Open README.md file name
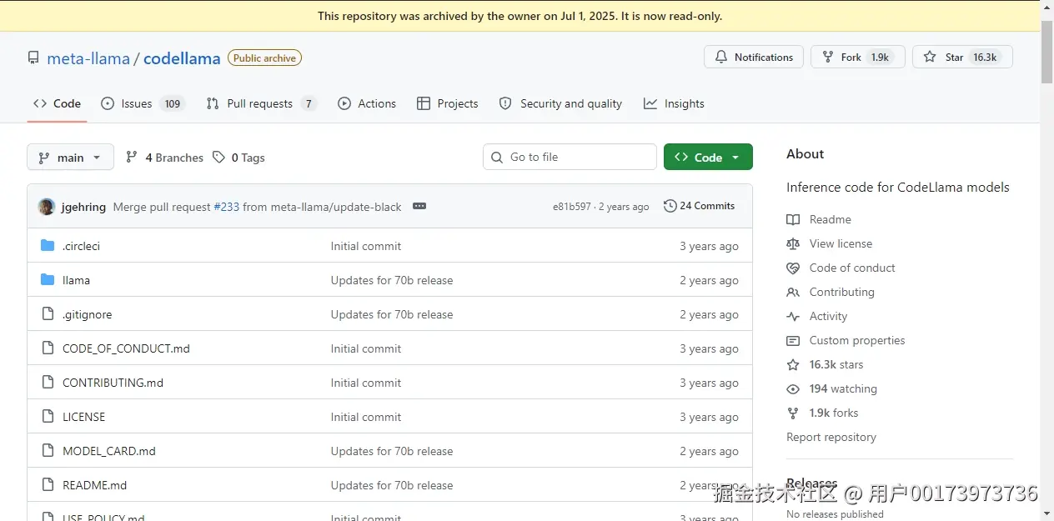Viewport: 1054px width, 521px height. tap(94, 485)
